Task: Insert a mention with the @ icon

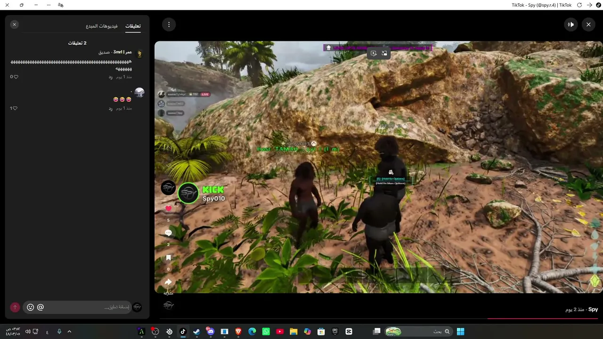Action: click(x=41, y=307)
